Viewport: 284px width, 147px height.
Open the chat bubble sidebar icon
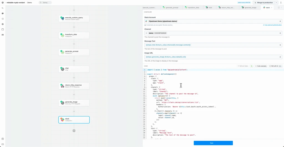tap(2, 13)
